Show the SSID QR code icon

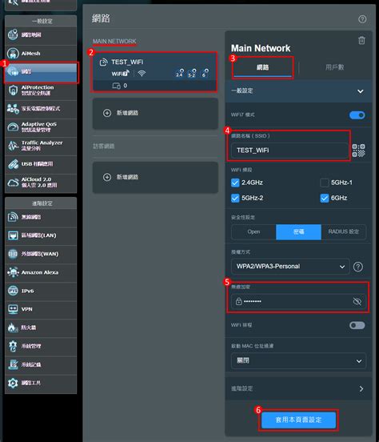click(x=358, y=151)
